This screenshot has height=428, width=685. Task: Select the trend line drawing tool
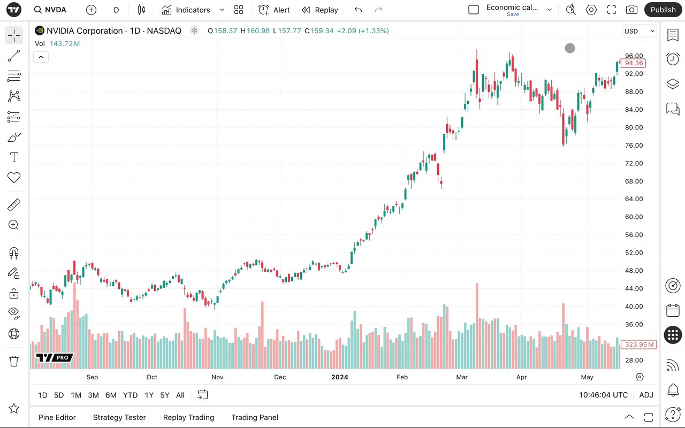(14, 56)
